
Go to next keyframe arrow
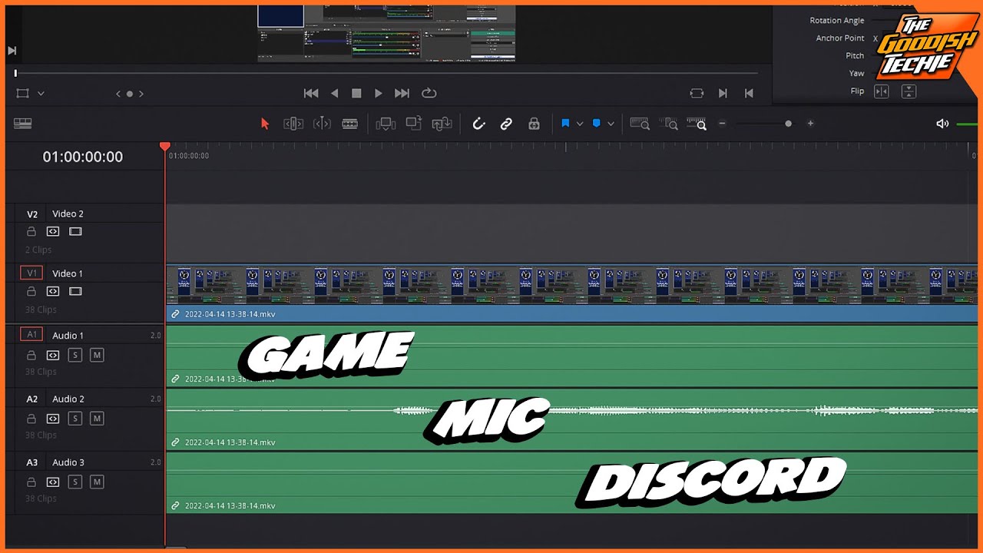point(141,94)
